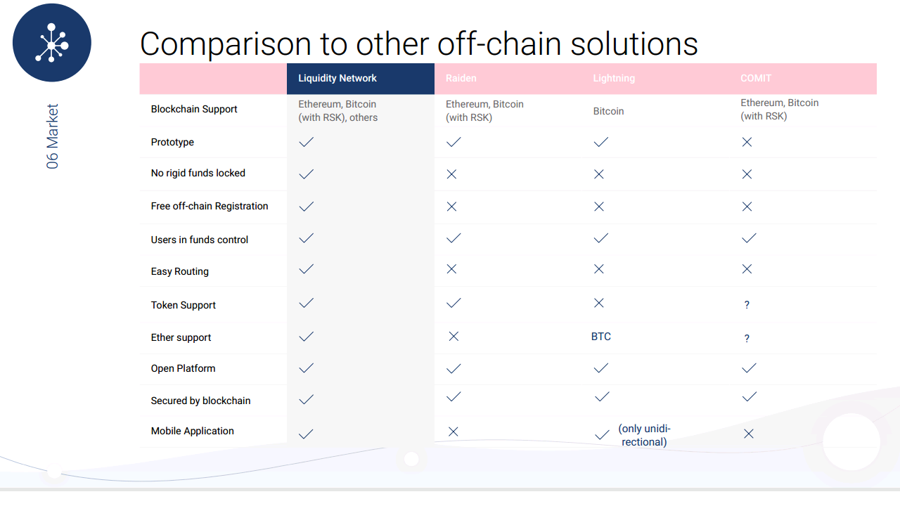The image size is (900, 506).
Task: Click Liquidity Network's checkmark for Easy Routing
Action: tap(306, 269)
